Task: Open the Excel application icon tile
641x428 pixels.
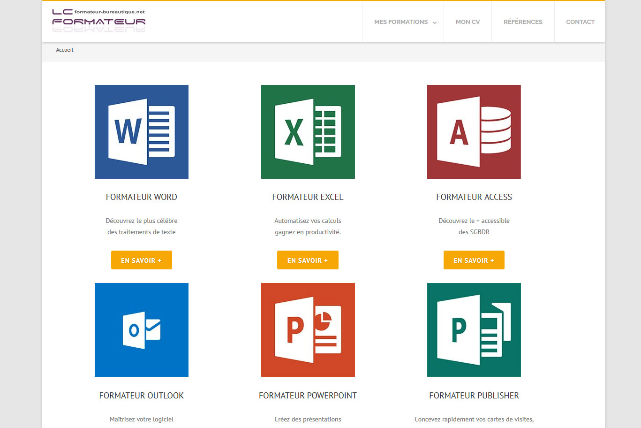Action: [308, 132]
